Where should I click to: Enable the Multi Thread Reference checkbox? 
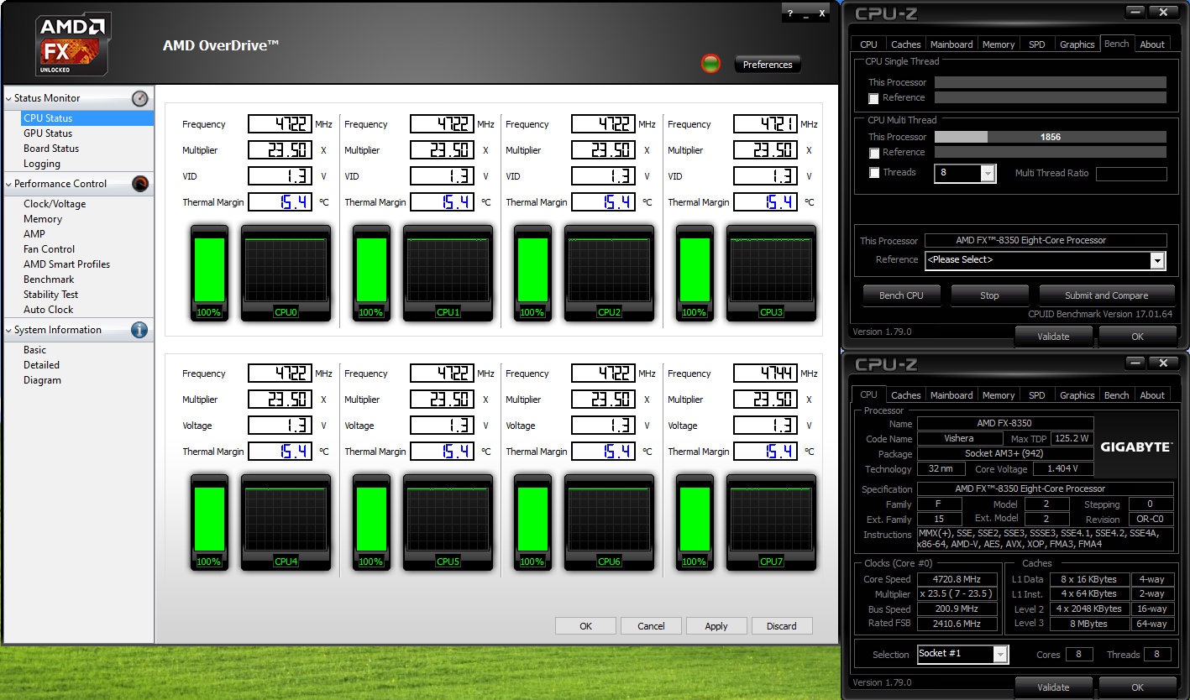(x=874, y=153)
